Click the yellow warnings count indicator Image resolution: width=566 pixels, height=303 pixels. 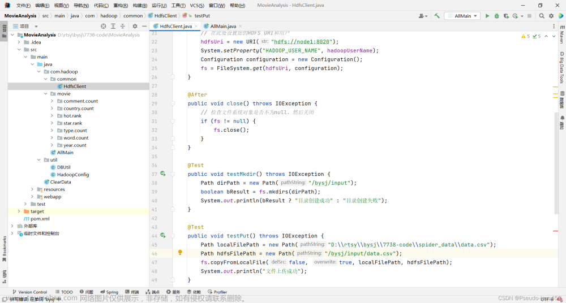click(526, 36)
